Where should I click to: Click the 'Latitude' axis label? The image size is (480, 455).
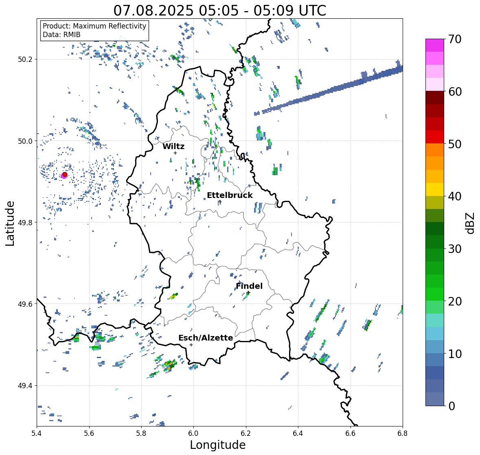10,223
